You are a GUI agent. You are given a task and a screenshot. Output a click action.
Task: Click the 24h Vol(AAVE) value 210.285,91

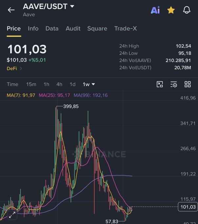pyautogui.click(x=178, y=60)
